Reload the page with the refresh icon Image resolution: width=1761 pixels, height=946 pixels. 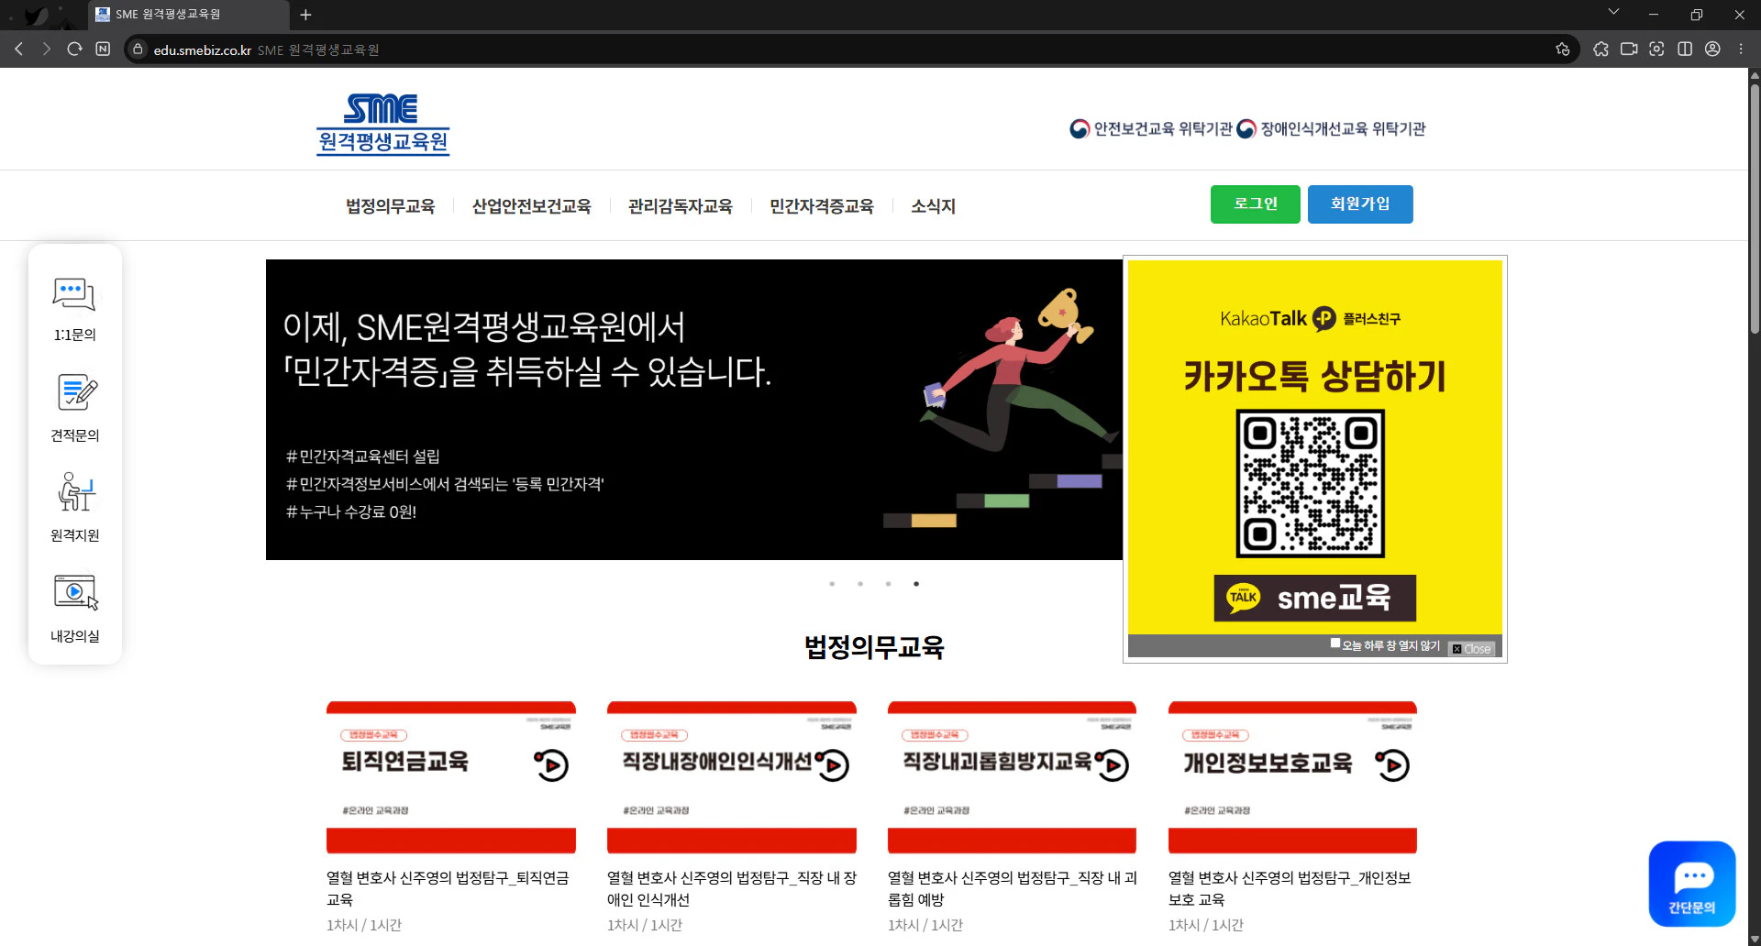point(74,49)
